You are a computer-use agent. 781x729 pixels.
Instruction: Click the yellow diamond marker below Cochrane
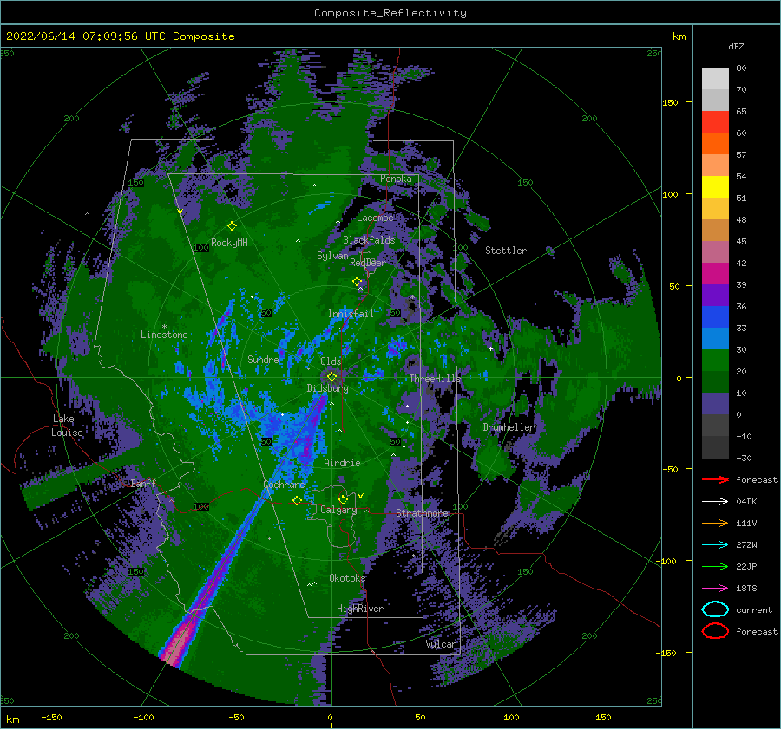pos(297,500)
